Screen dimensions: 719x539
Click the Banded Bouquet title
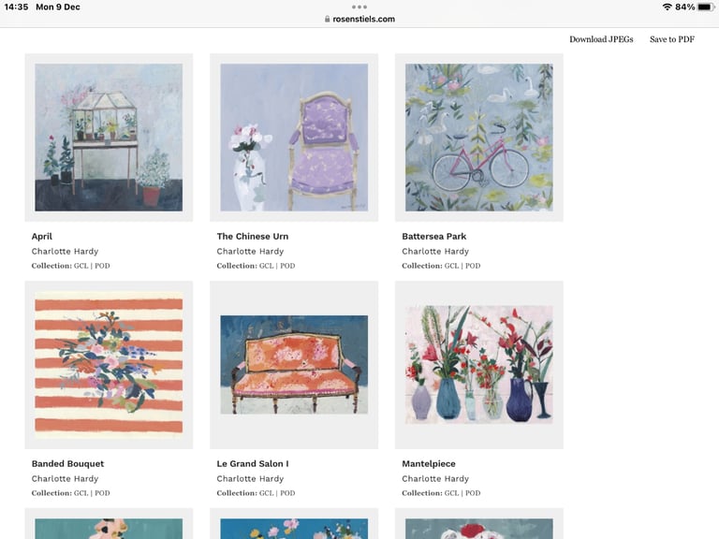click(x=67, y=464)
